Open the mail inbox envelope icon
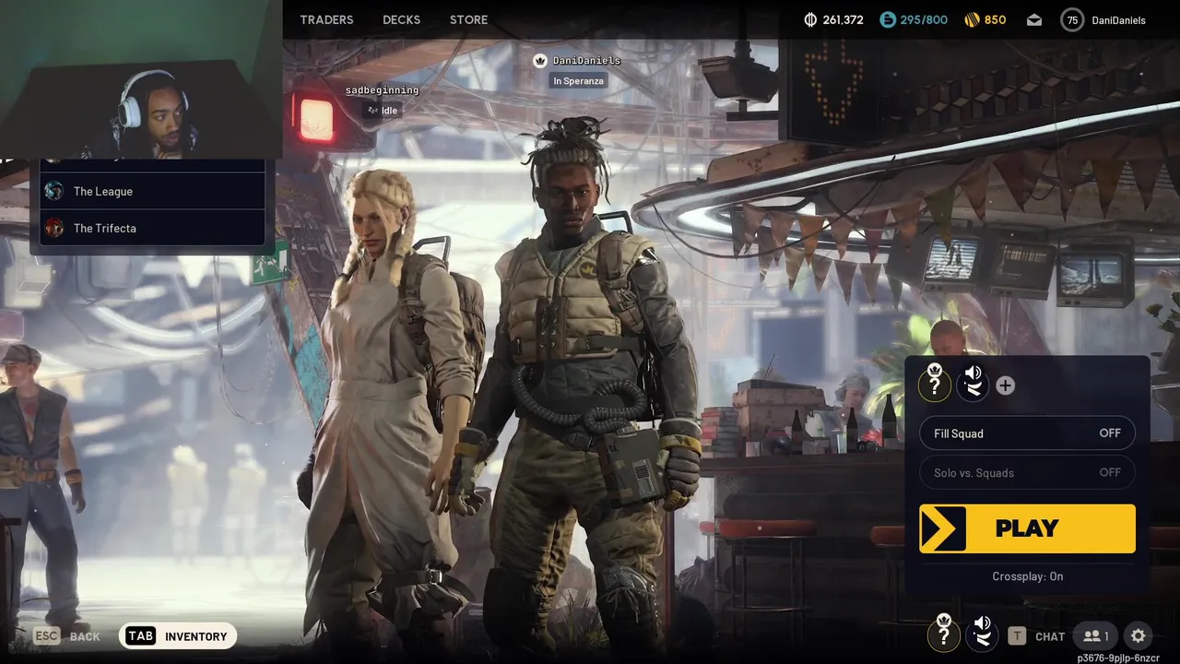 tap(1034, 19)
